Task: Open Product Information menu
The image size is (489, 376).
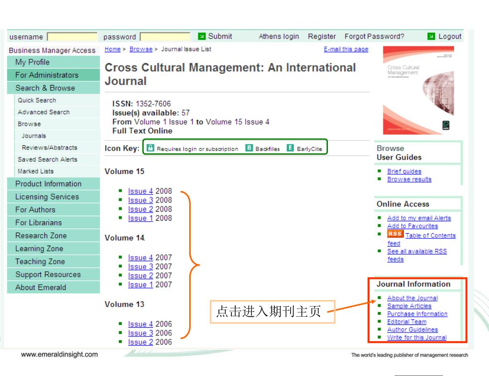Action: [x=54, y=184]
